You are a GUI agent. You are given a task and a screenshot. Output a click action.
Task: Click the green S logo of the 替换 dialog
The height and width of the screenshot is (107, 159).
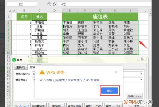click(14, 60)
